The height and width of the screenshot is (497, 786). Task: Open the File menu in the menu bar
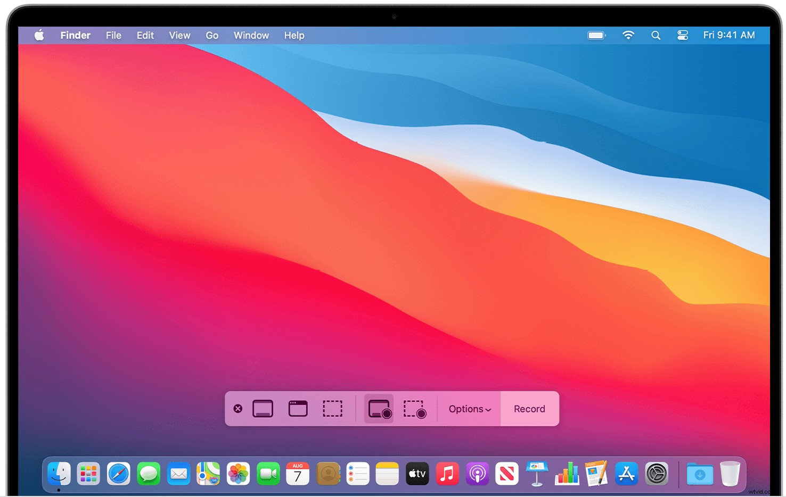[113, 35]
